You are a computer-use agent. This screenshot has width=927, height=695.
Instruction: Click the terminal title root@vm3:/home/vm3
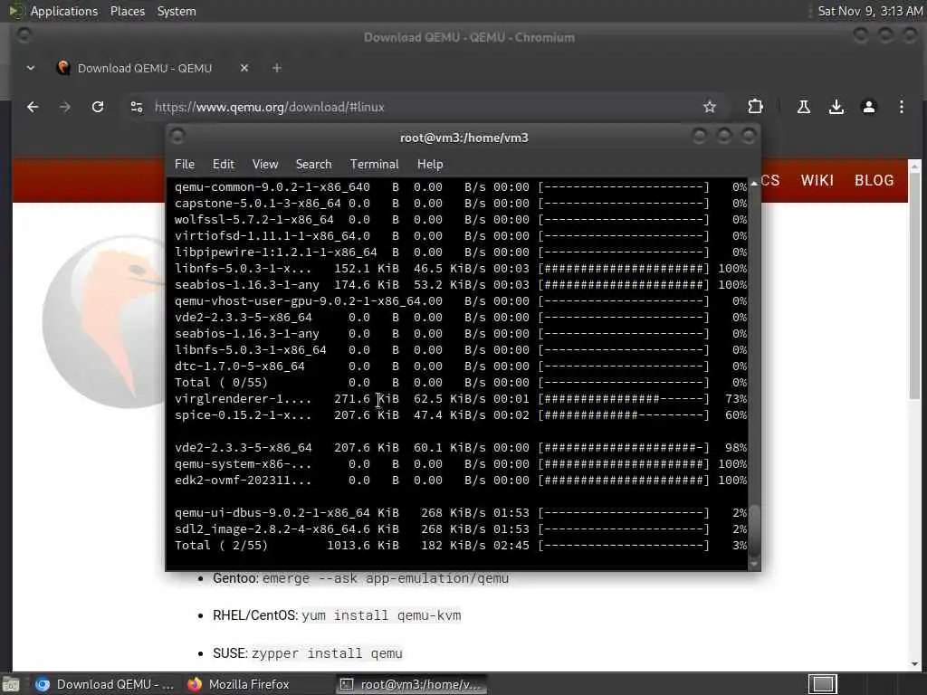pos(464,138)
